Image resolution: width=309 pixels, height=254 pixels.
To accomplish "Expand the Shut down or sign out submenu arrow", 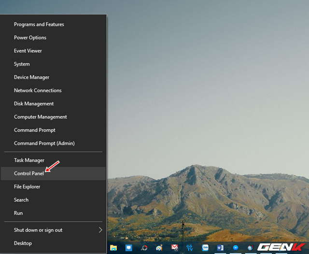I will click(x=101, y=230).
